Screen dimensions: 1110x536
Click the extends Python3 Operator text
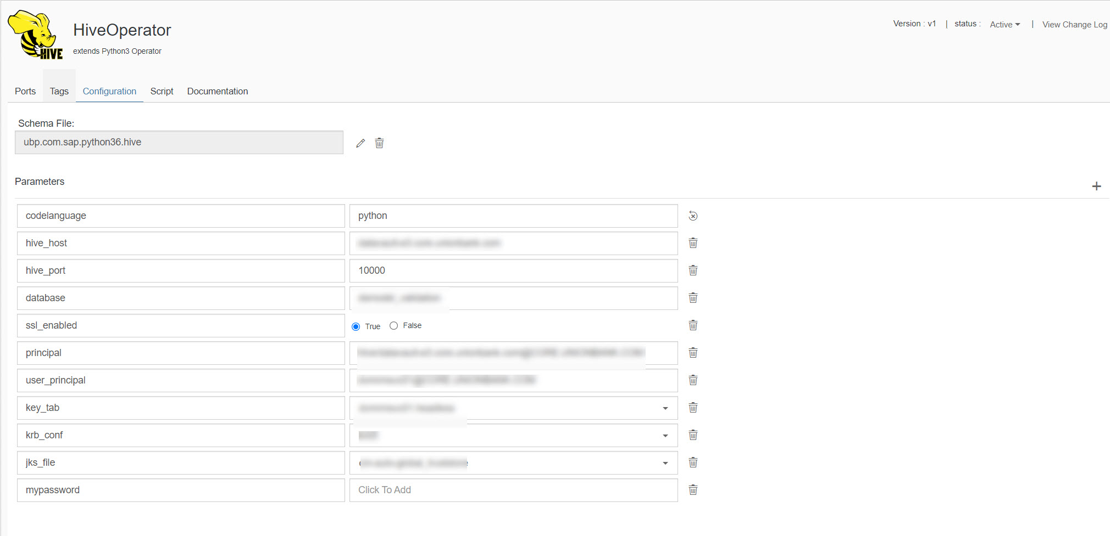[117, 51]
